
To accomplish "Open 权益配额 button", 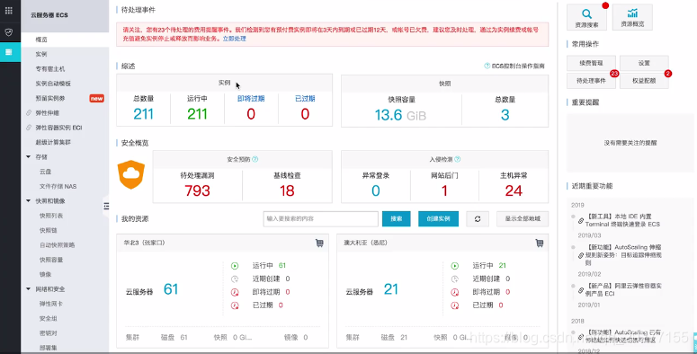I will click(644, 81).
